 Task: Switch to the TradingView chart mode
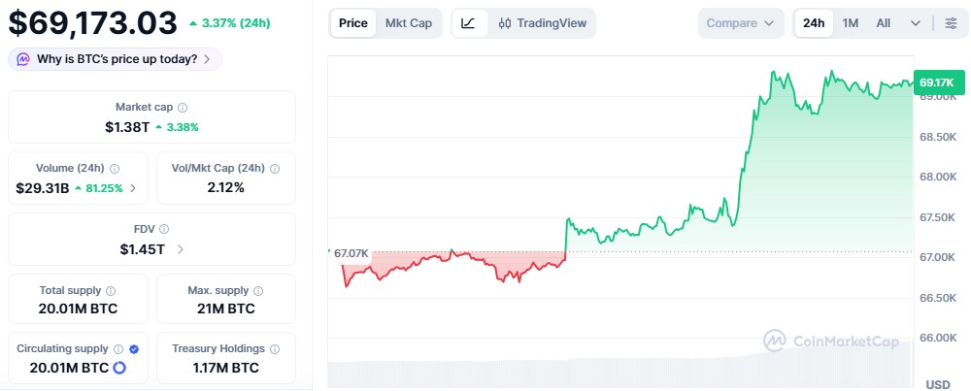[x=542, y=23]
